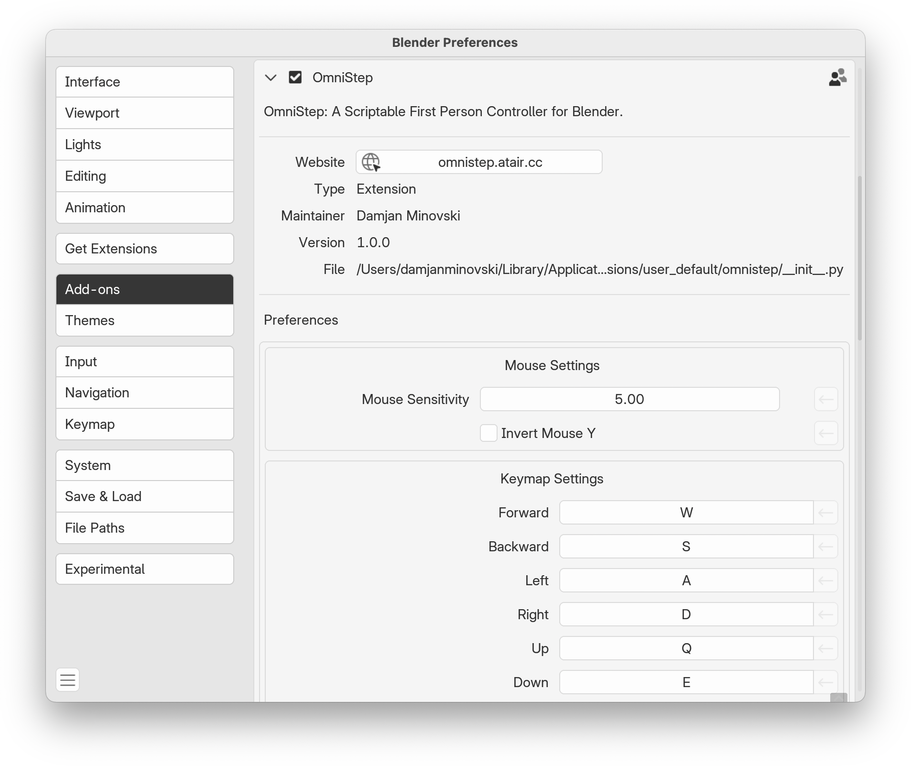This screenshot has height=766, width=911.
Task: Reset Right key arrow icon
Action: click(826, 614)
